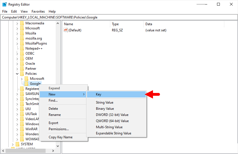Viewport: 238px width, 154px height.
Task: Select the (Default) value row name
Action: point(75,30)
